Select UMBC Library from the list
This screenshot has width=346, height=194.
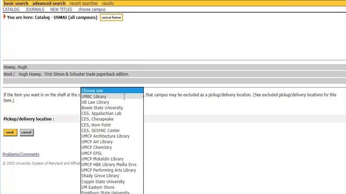point(112,96)
